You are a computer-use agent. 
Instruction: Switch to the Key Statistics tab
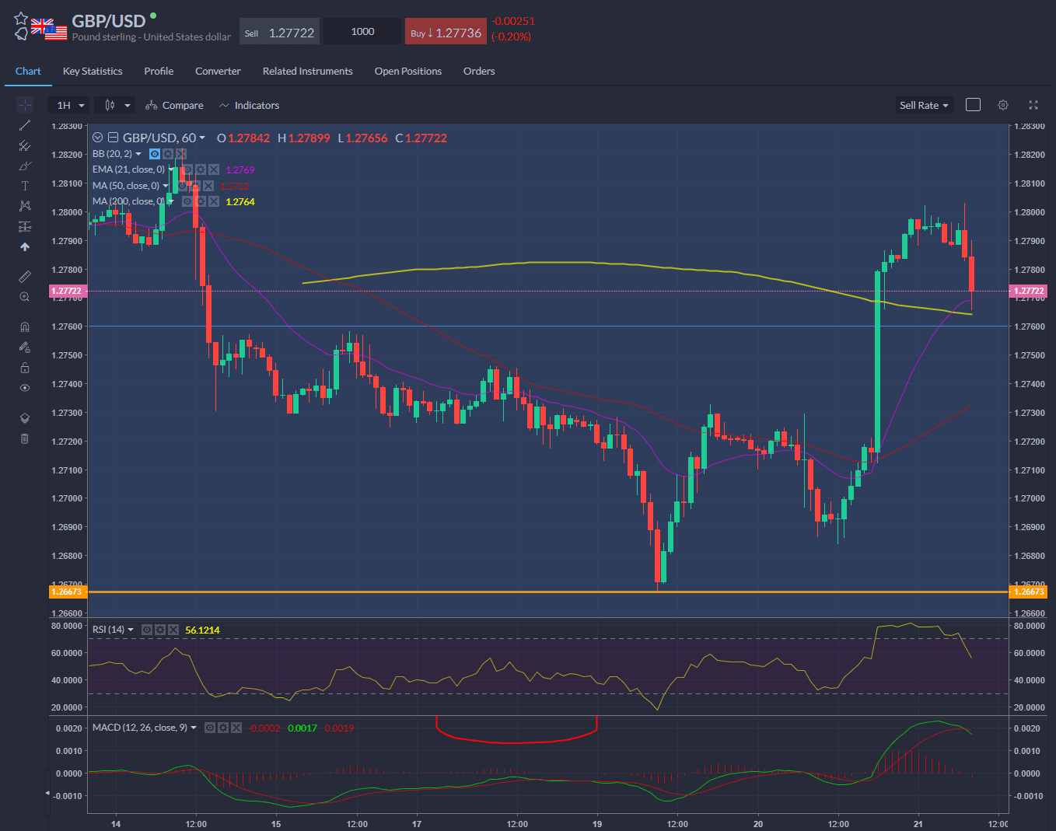(x=93, y=71)
